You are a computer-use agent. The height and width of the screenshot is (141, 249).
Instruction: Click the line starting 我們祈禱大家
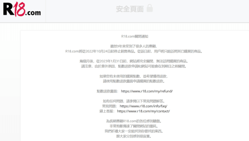[x=134, y=131]
